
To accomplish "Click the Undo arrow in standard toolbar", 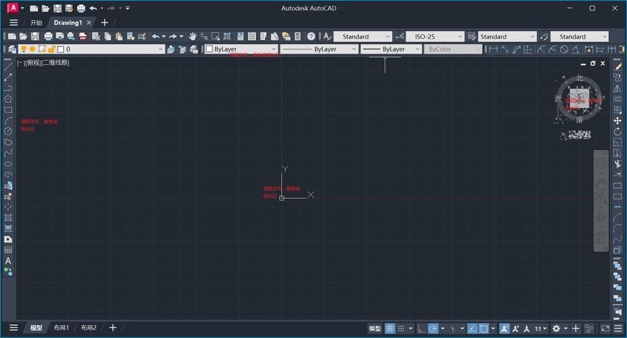I will point(155,37).
